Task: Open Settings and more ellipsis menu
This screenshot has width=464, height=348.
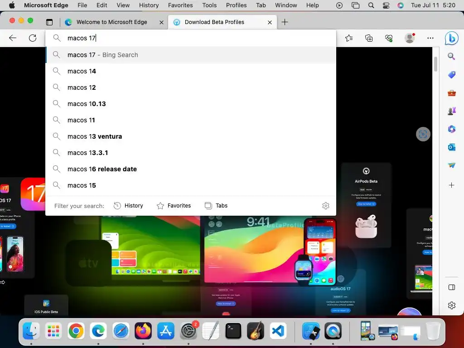Action: [x=430, y=38]
